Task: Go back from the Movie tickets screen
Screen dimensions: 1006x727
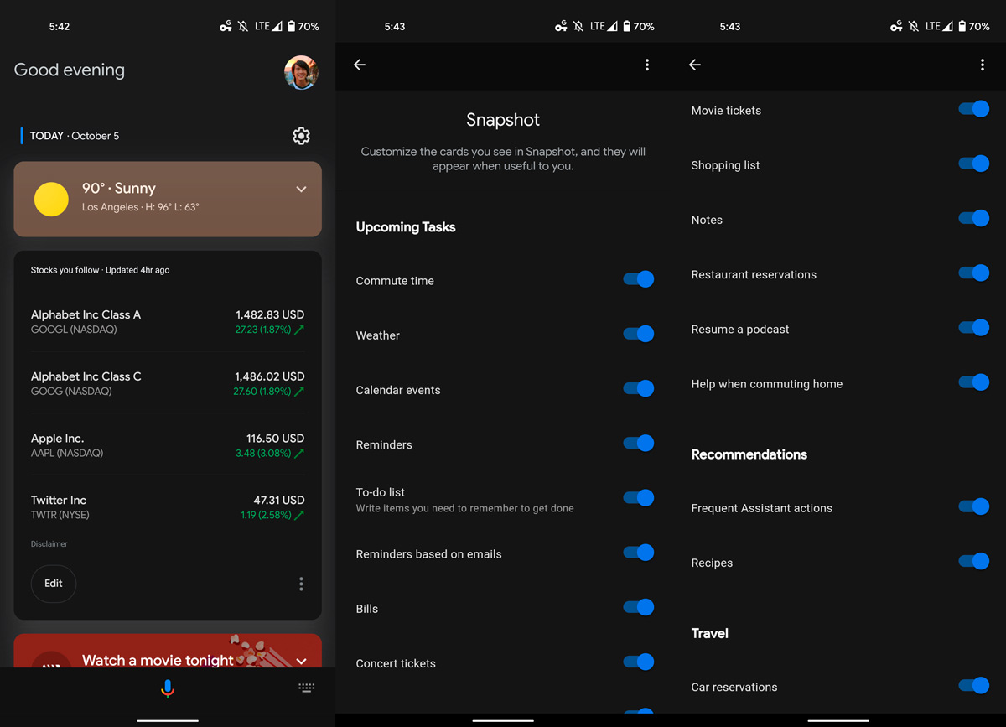Action: 695,65
